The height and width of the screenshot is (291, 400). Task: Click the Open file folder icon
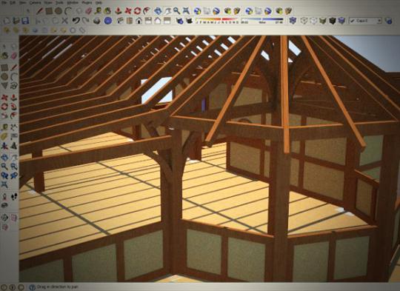(16, 21)
